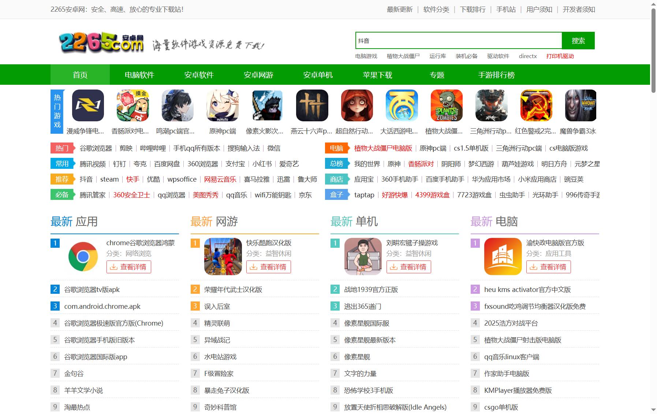657x414 pixels.
Task: Click 查看详情 under 刘畊宏毽子操游戏
Action: pos(409,267)
